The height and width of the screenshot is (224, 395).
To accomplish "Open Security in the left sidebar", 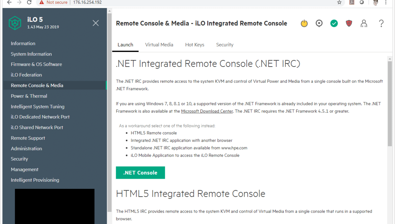I will tap(19, 159).
